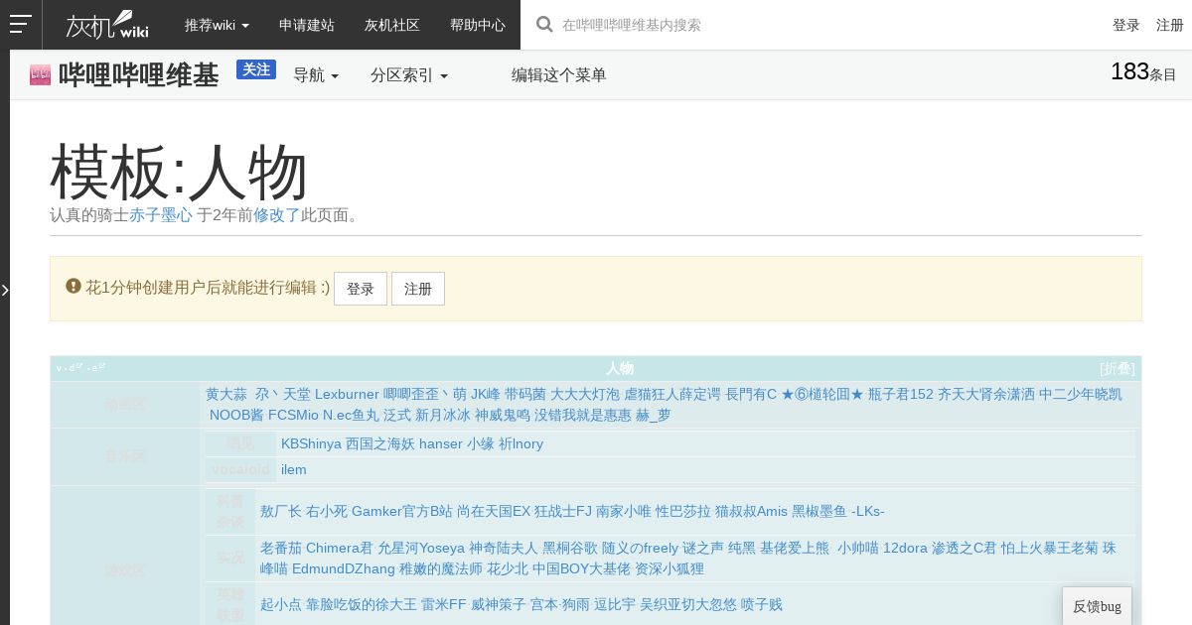Click 编辑这个菜单
Image resolution: width=1192 pixels, height=625 pixels.
pos(558,75)
